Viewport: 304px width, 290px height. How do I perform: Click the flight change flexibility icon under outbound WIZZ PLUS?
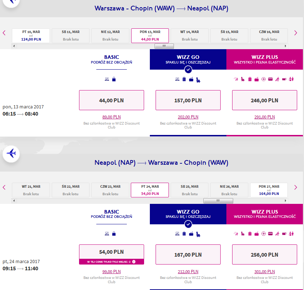point(236,79)
